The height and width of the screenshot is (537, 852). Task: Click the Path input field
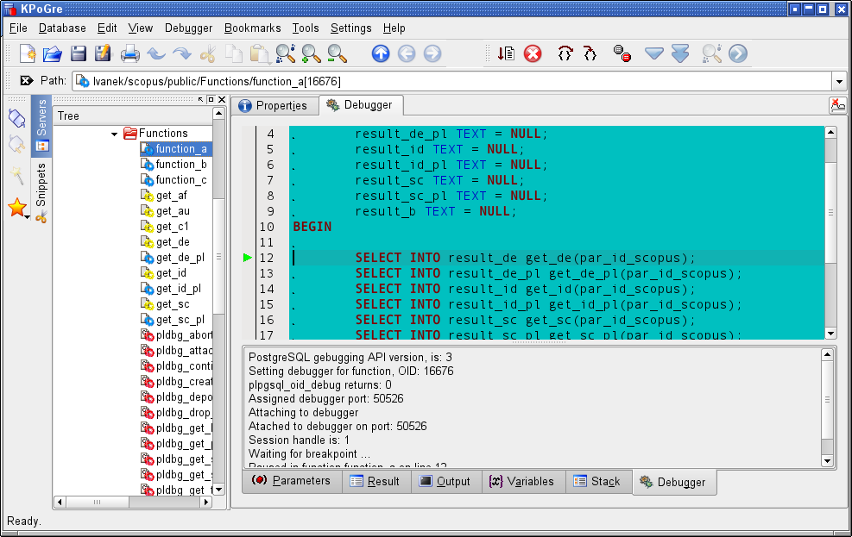point(449,81)
